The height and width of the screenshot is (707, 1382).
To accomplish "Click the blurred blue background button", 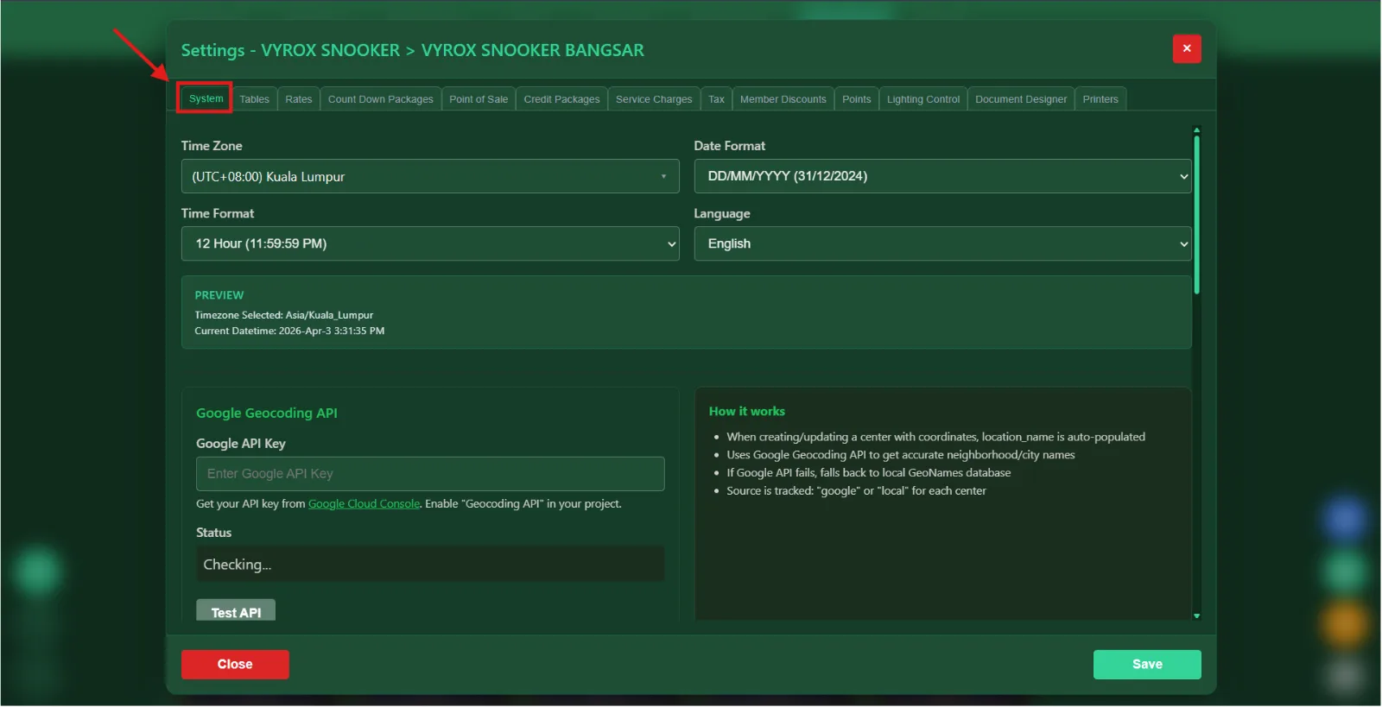I will click(x=1345, y=518).
